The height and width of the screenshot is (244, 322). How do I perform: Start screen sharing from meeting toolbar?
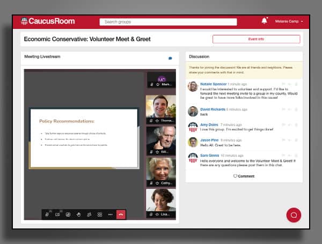[68, 215]
